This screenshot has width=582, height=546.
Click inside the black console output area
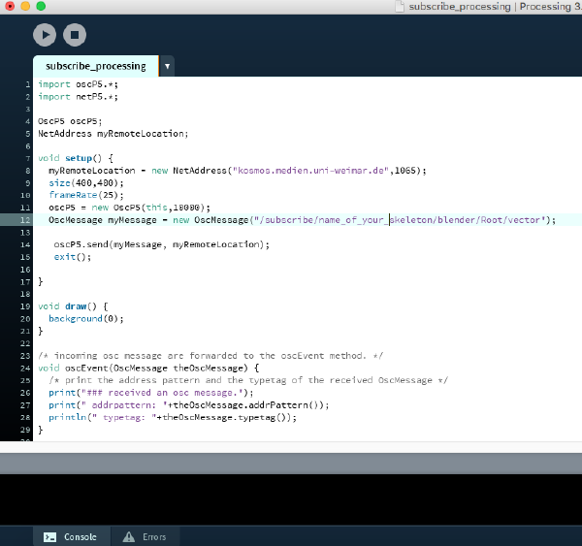point(291,499)
